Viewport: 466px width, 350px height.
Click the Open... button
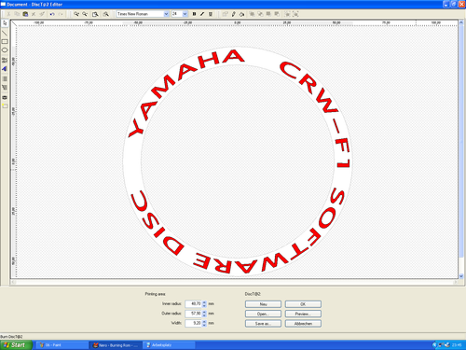(x=263, y=314)
